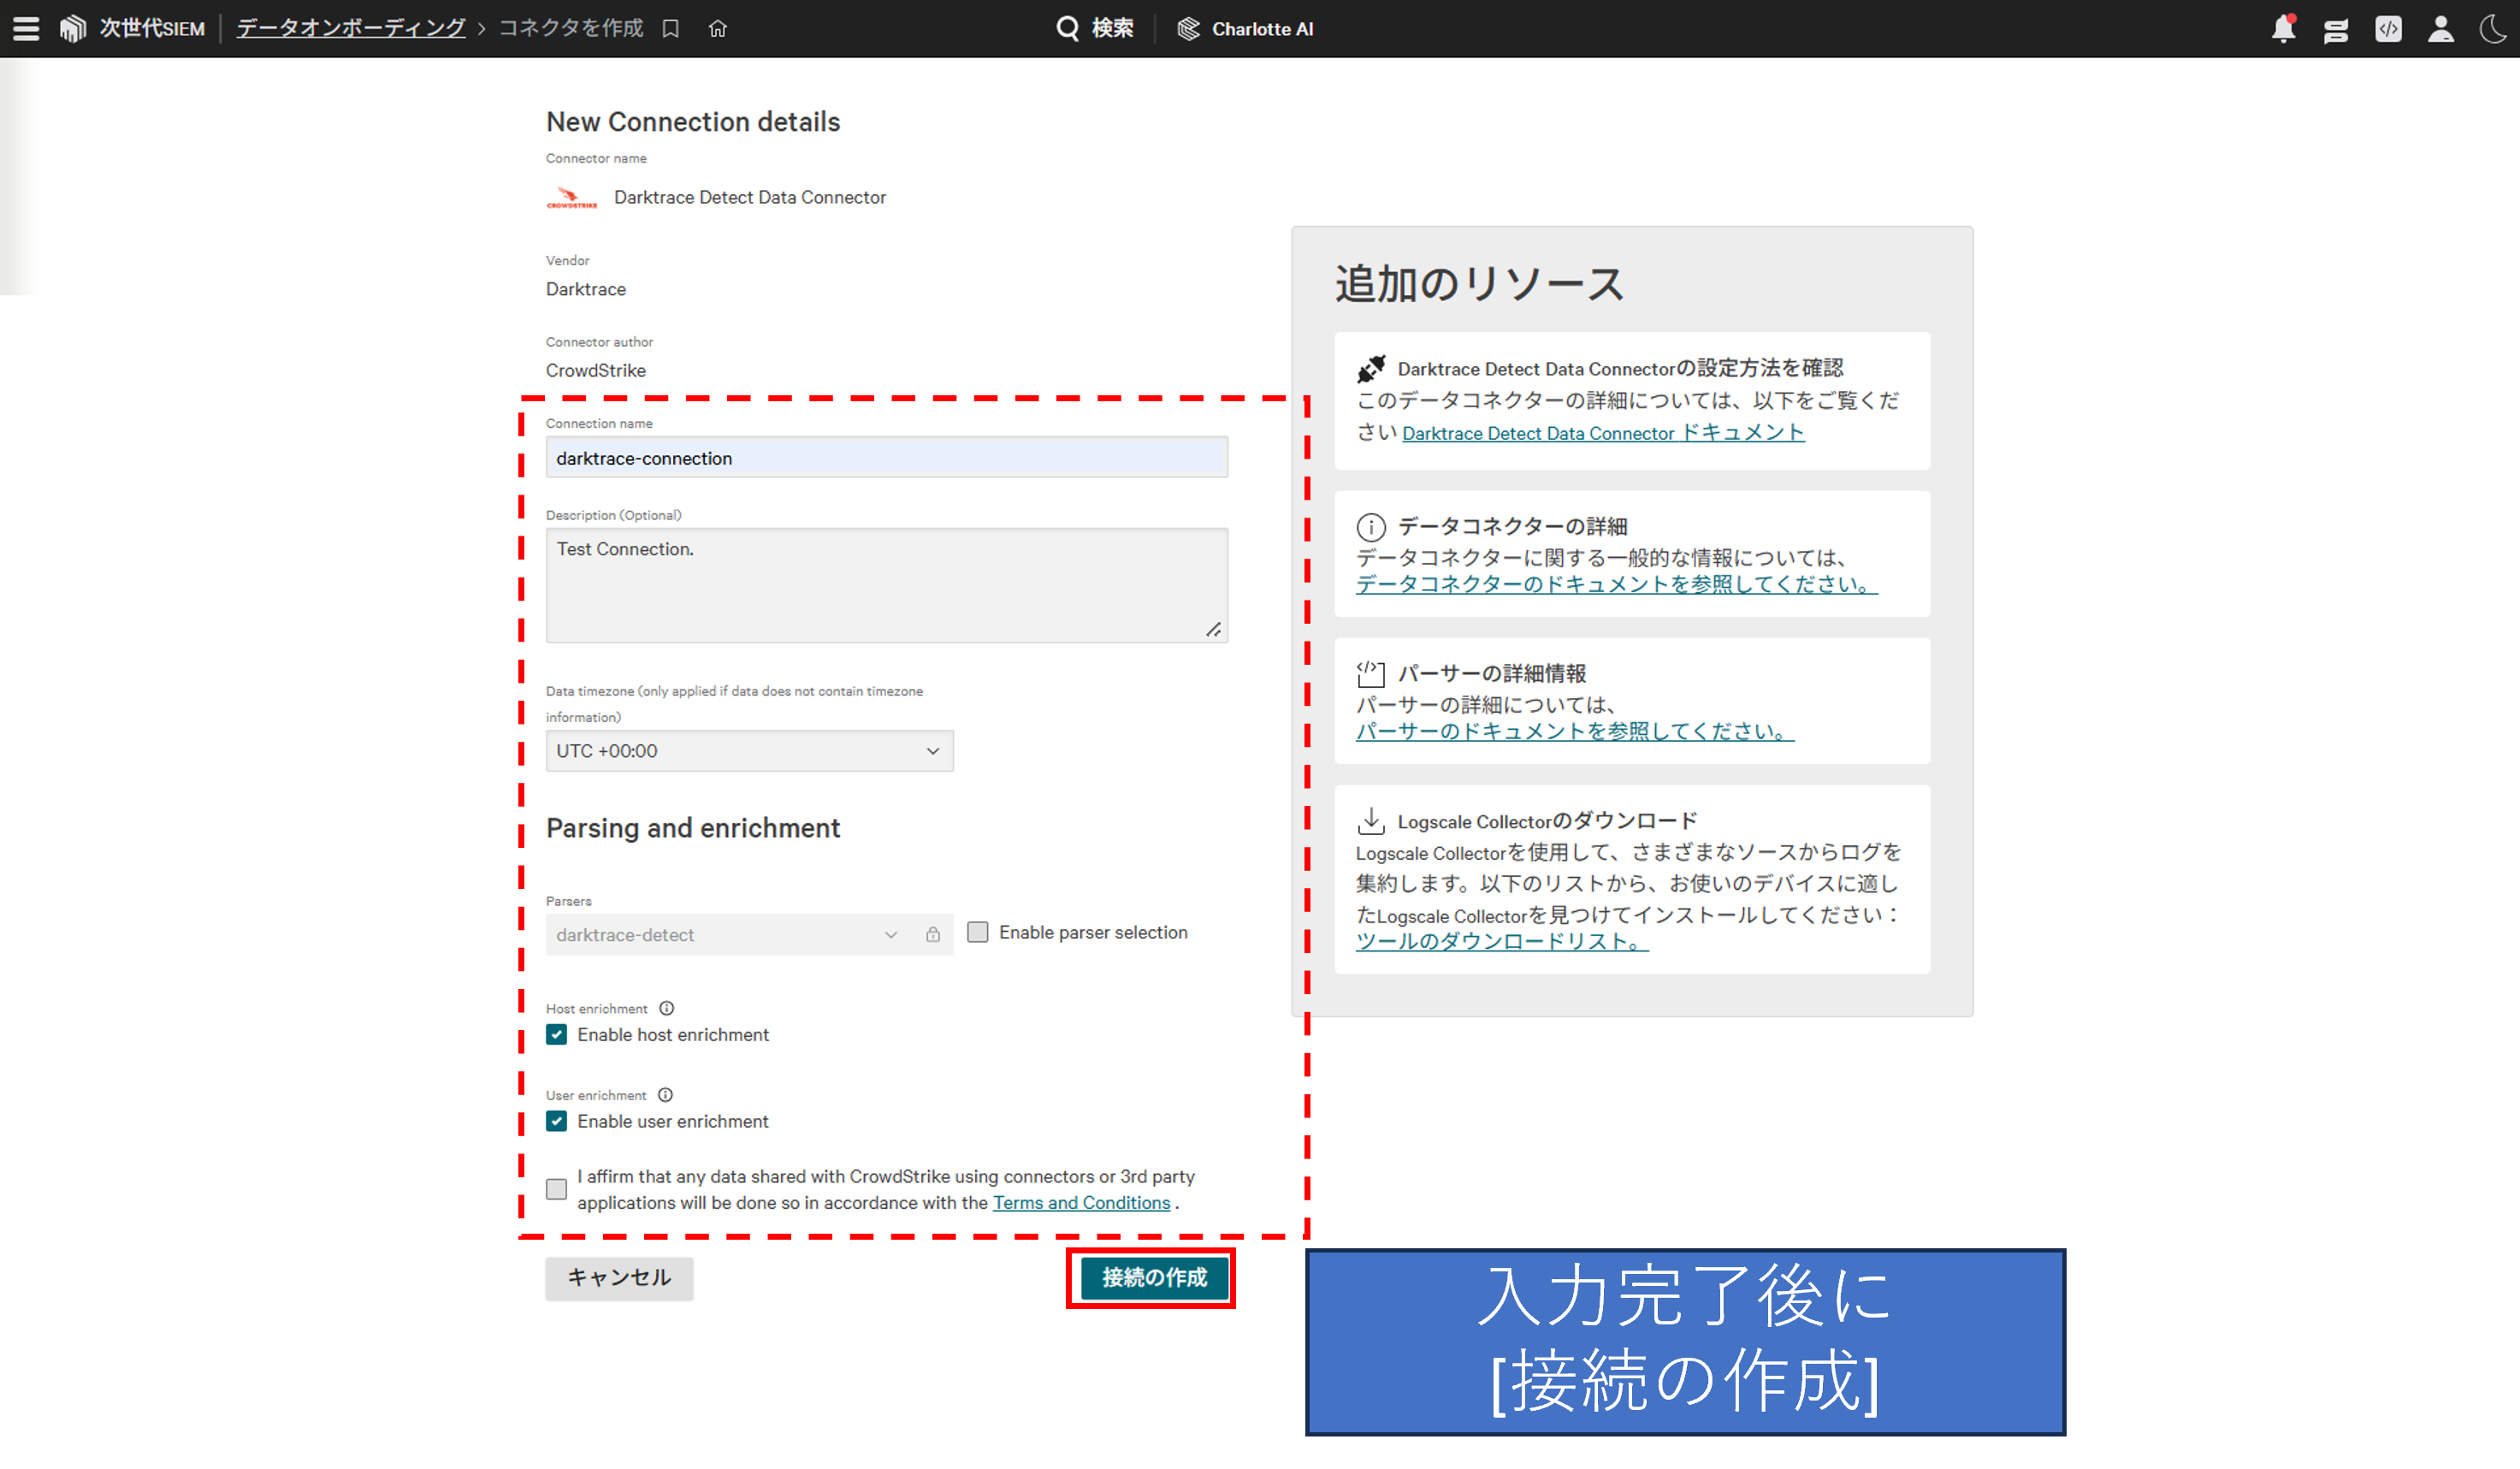This screenshot has height=1469, width=2520.
Task: Open Darktrace Detect Data Connector ドキュメント link
Action: click(x=1603, y=433)
